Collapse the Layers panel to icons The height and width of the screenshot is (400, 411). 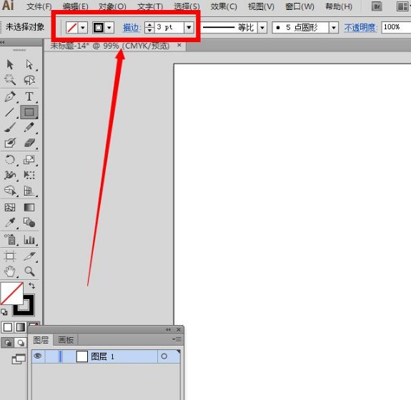click(x=168, y=329)
